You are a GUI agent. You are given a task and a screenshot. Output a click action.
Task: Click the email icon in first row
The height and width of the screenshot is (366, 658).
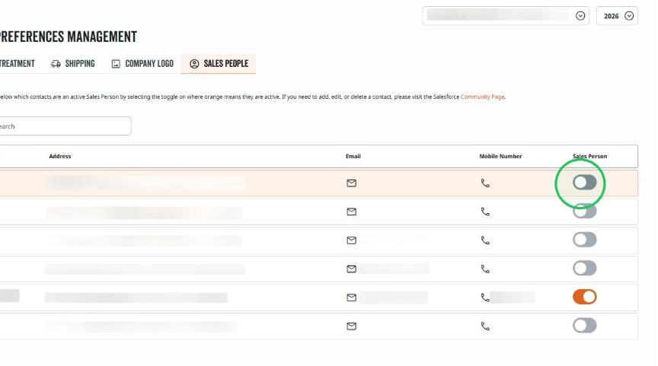[351, 183]
